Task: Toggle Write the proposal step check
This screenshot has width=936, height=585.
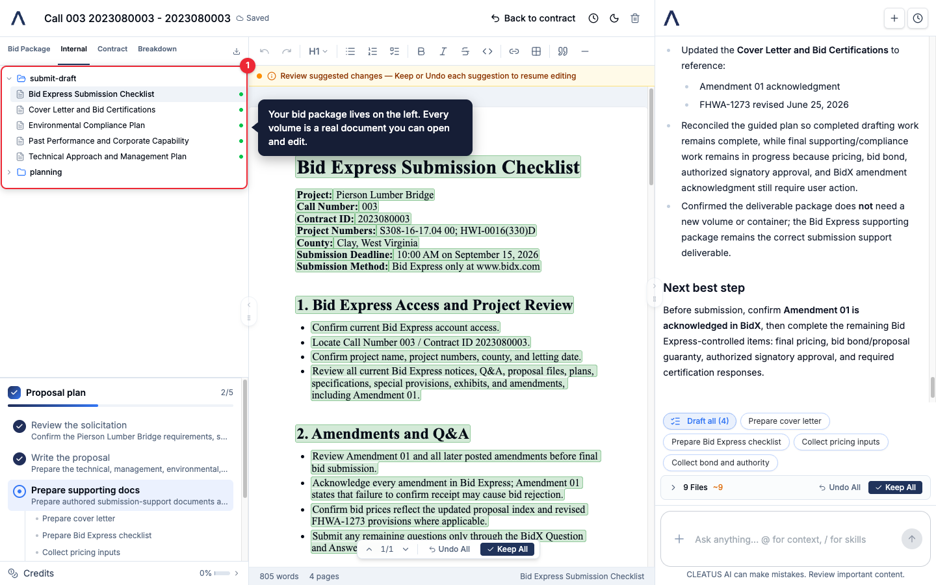Action: pos(19,459)
